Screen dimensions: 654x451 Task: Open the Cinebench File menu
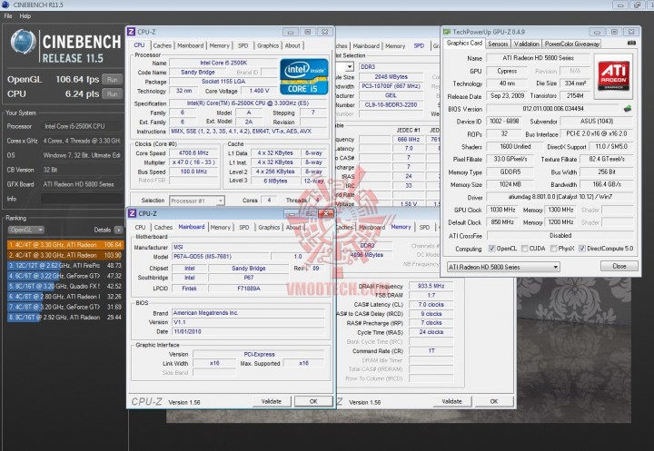point(8,15)
